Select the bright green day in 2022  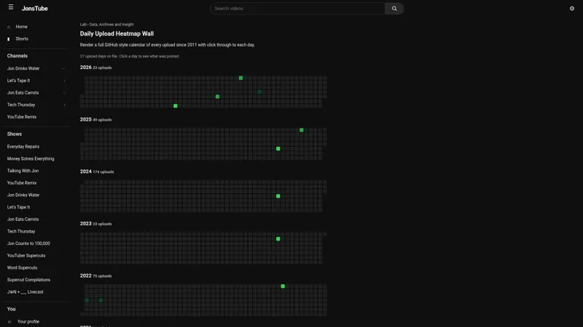click(x=283, y=286)
